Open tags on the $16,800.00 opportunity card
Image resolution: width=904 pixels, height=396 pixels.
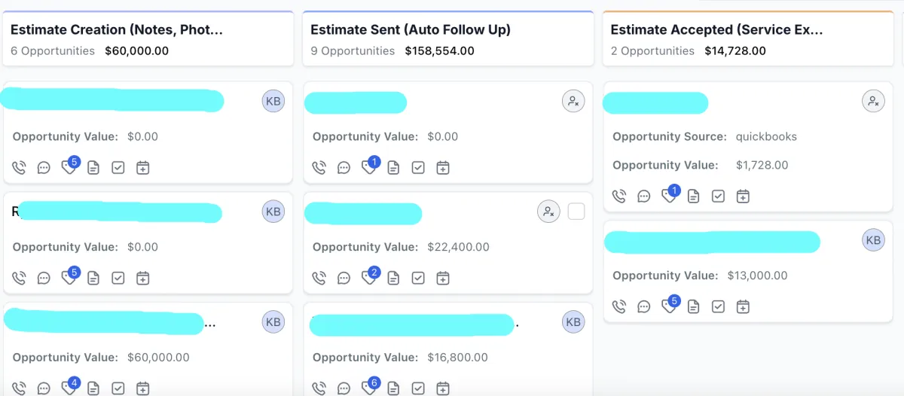click(368, 388)
